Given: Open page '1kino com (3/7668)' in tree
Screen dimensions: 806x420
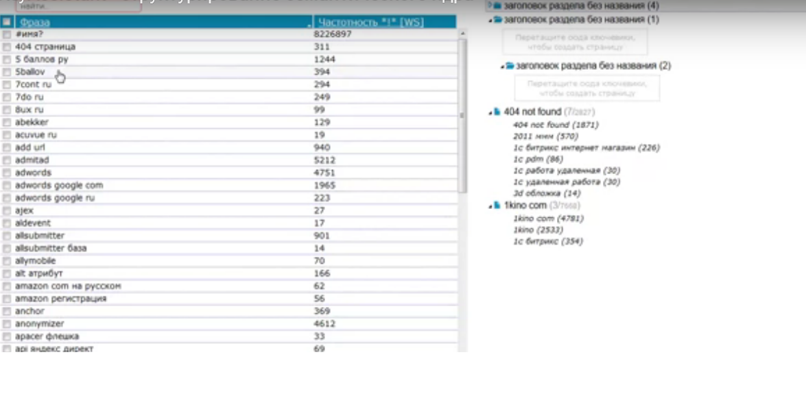Looking at the screenshot, I should 542,206.
